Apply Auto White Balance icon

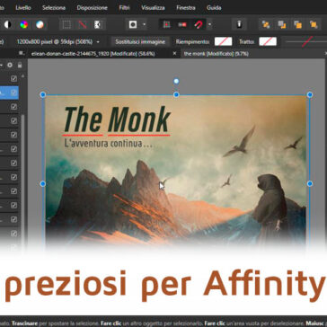coord(40,24)
